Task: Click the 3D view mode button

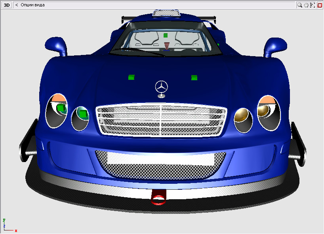Action: 7,5
